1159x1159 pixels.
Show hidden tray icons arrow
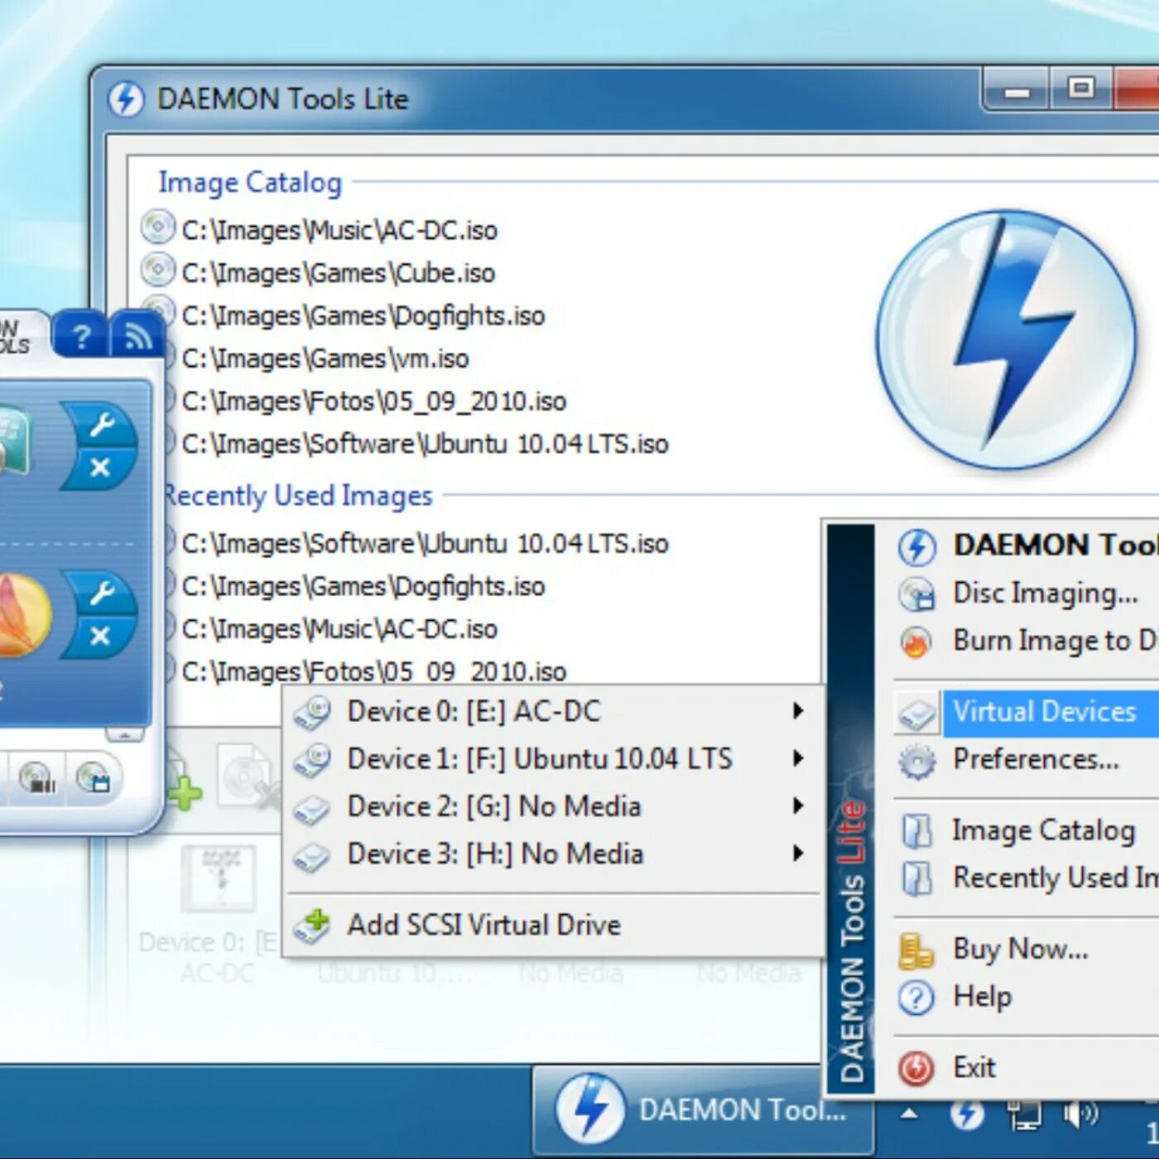pyautogui.click(x=909, y=1113)
